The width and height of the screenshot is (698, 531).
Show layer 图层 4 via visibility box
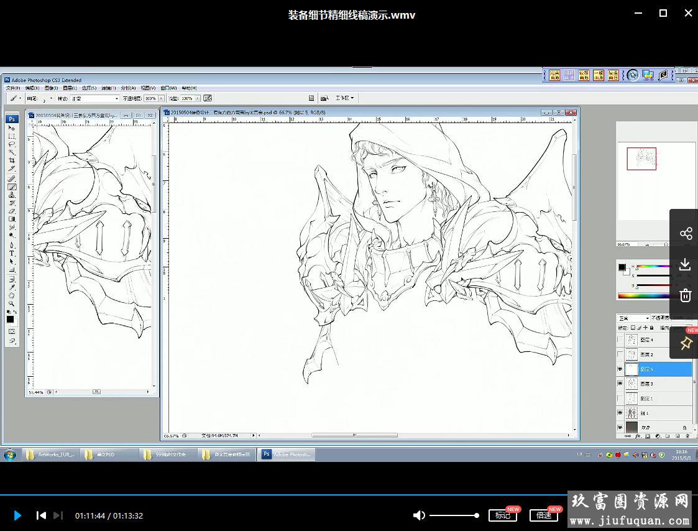click(x=620, y=340)
